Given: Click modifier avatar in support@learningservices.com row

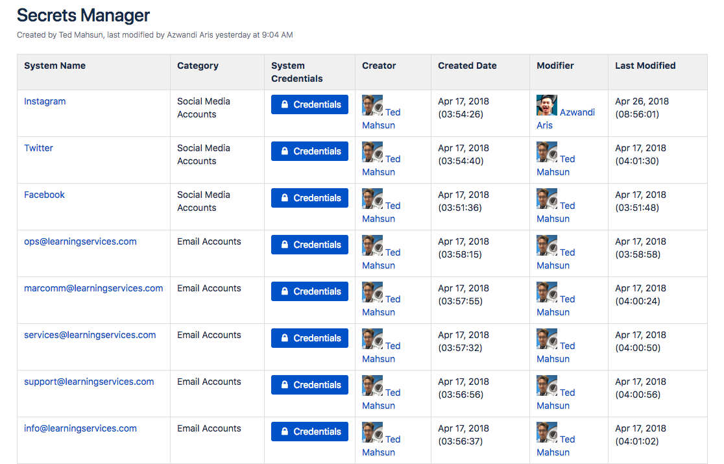Looking at the screenshot, I should coord(547,385).
